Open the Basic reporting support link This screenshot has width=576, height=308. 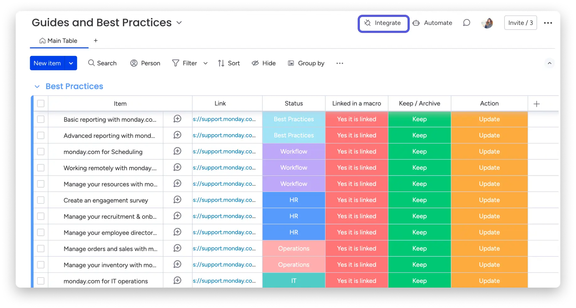point(224,119)
